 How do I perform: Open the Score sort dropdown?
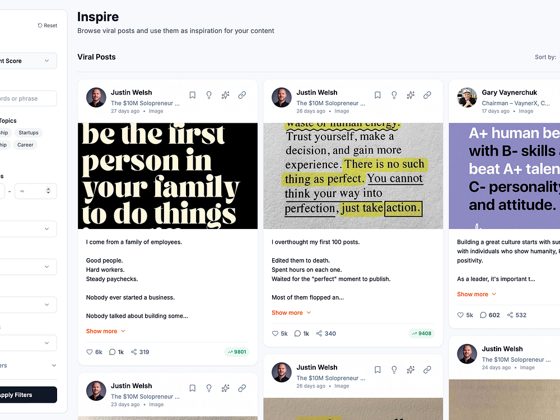coord(28,60)
